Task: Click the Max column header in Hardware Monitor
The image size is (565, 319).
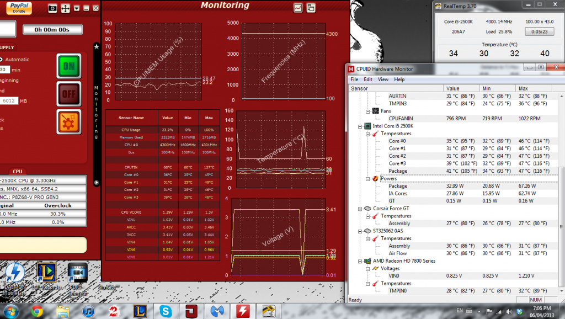Action: (x=534, y=88)
